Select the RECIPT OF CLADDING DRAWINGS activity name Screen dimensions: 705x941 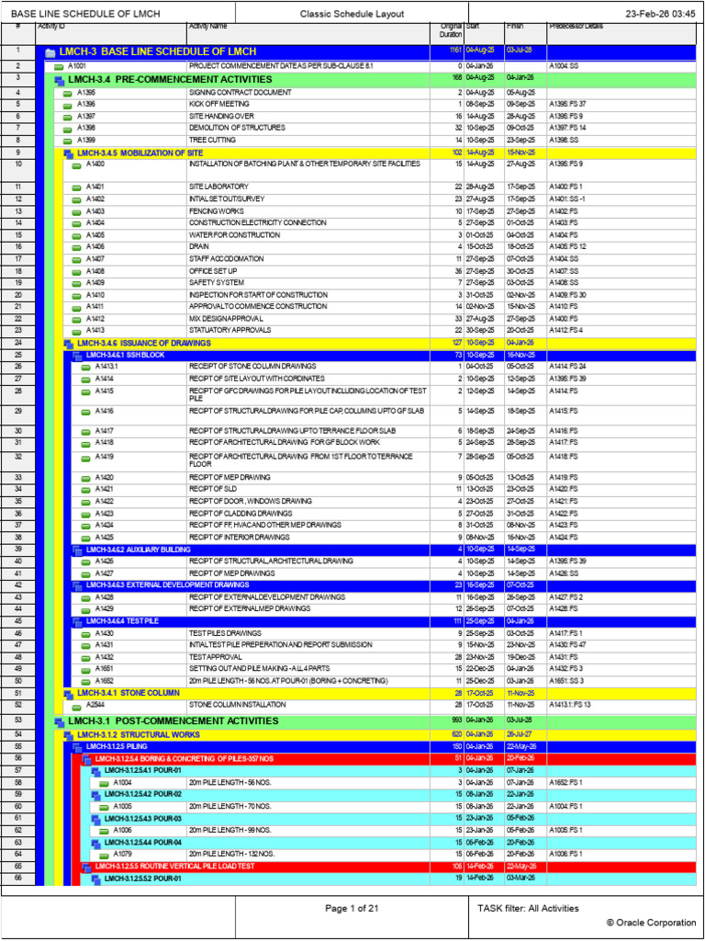(241, 514)
